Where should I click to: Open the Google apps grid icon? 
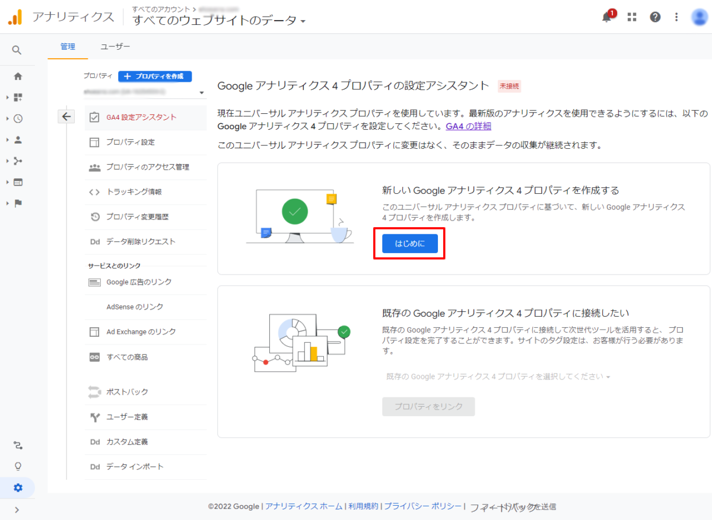pyautogui.click(x=632, y=17)
